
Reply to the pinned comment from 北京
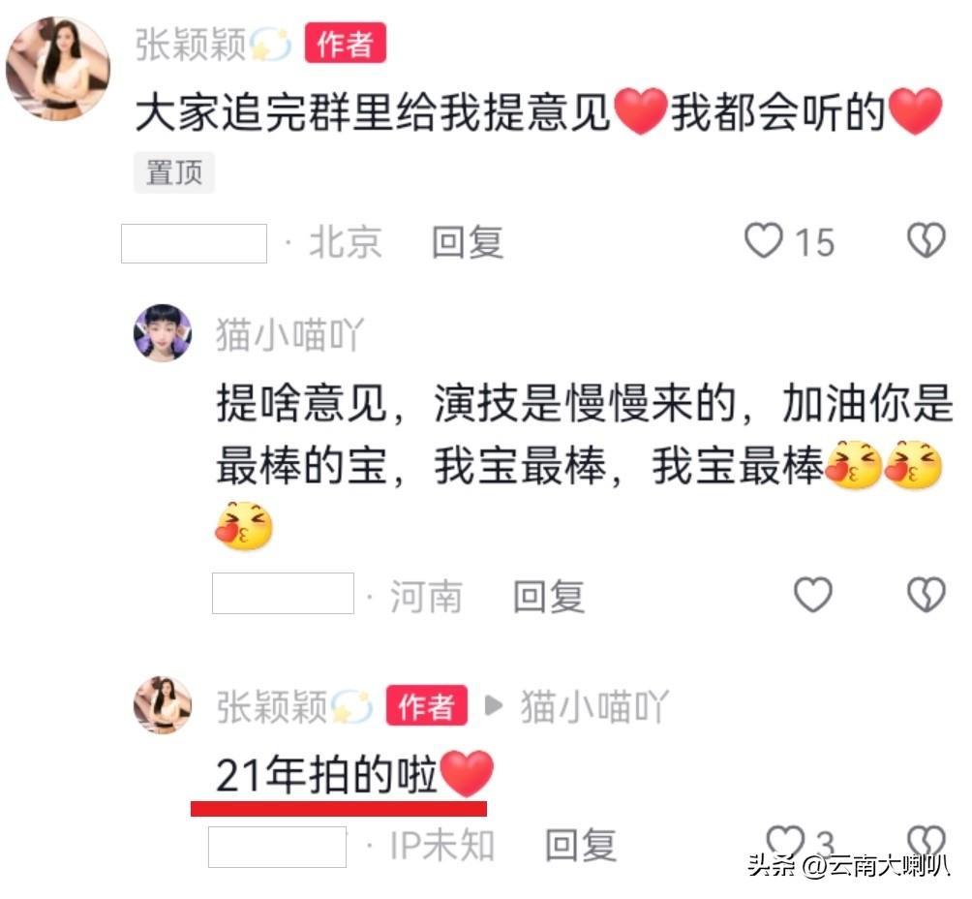pyautogui.click(x=468, y=242)
